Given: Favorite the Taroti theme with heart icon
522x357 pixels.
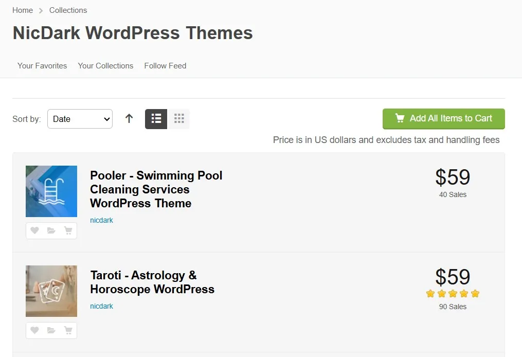Looking at the screenshot, I should click(x=34, y=330).
